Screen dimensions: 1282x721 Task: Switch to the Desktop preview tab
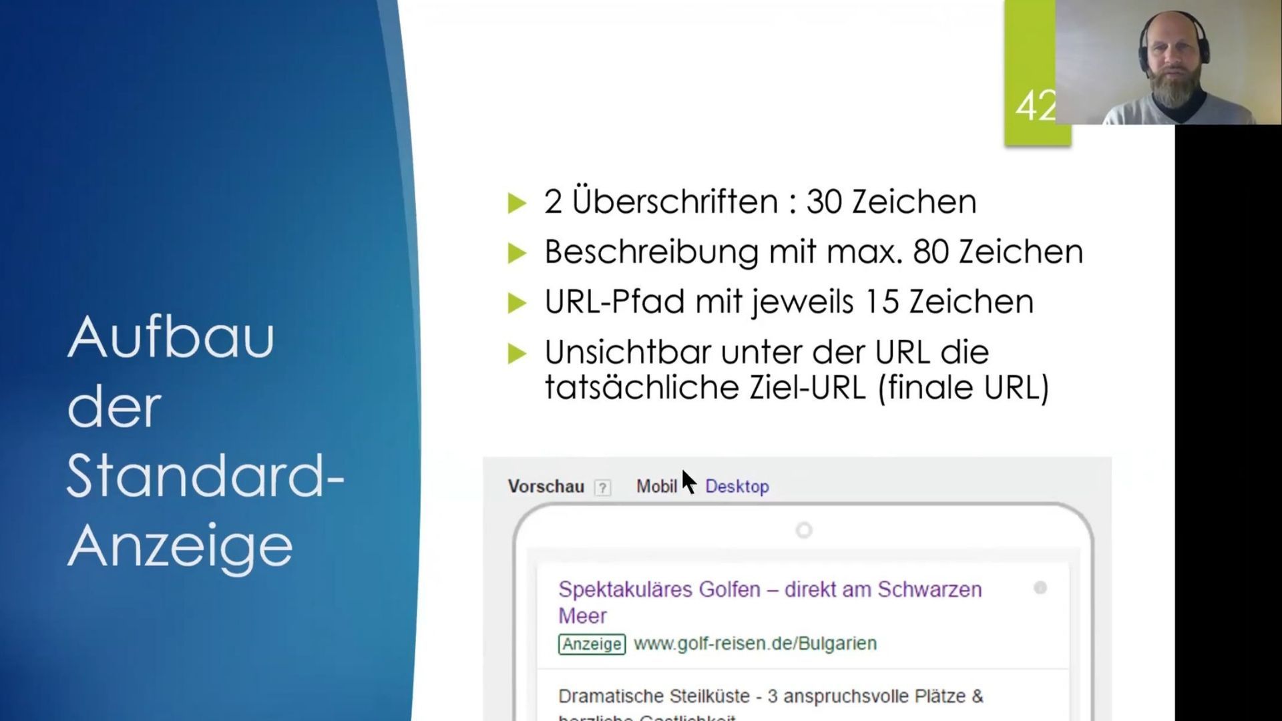click(737, 487)
